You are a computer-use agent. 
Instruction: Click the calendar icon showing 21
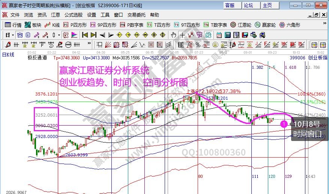point(219,35)
